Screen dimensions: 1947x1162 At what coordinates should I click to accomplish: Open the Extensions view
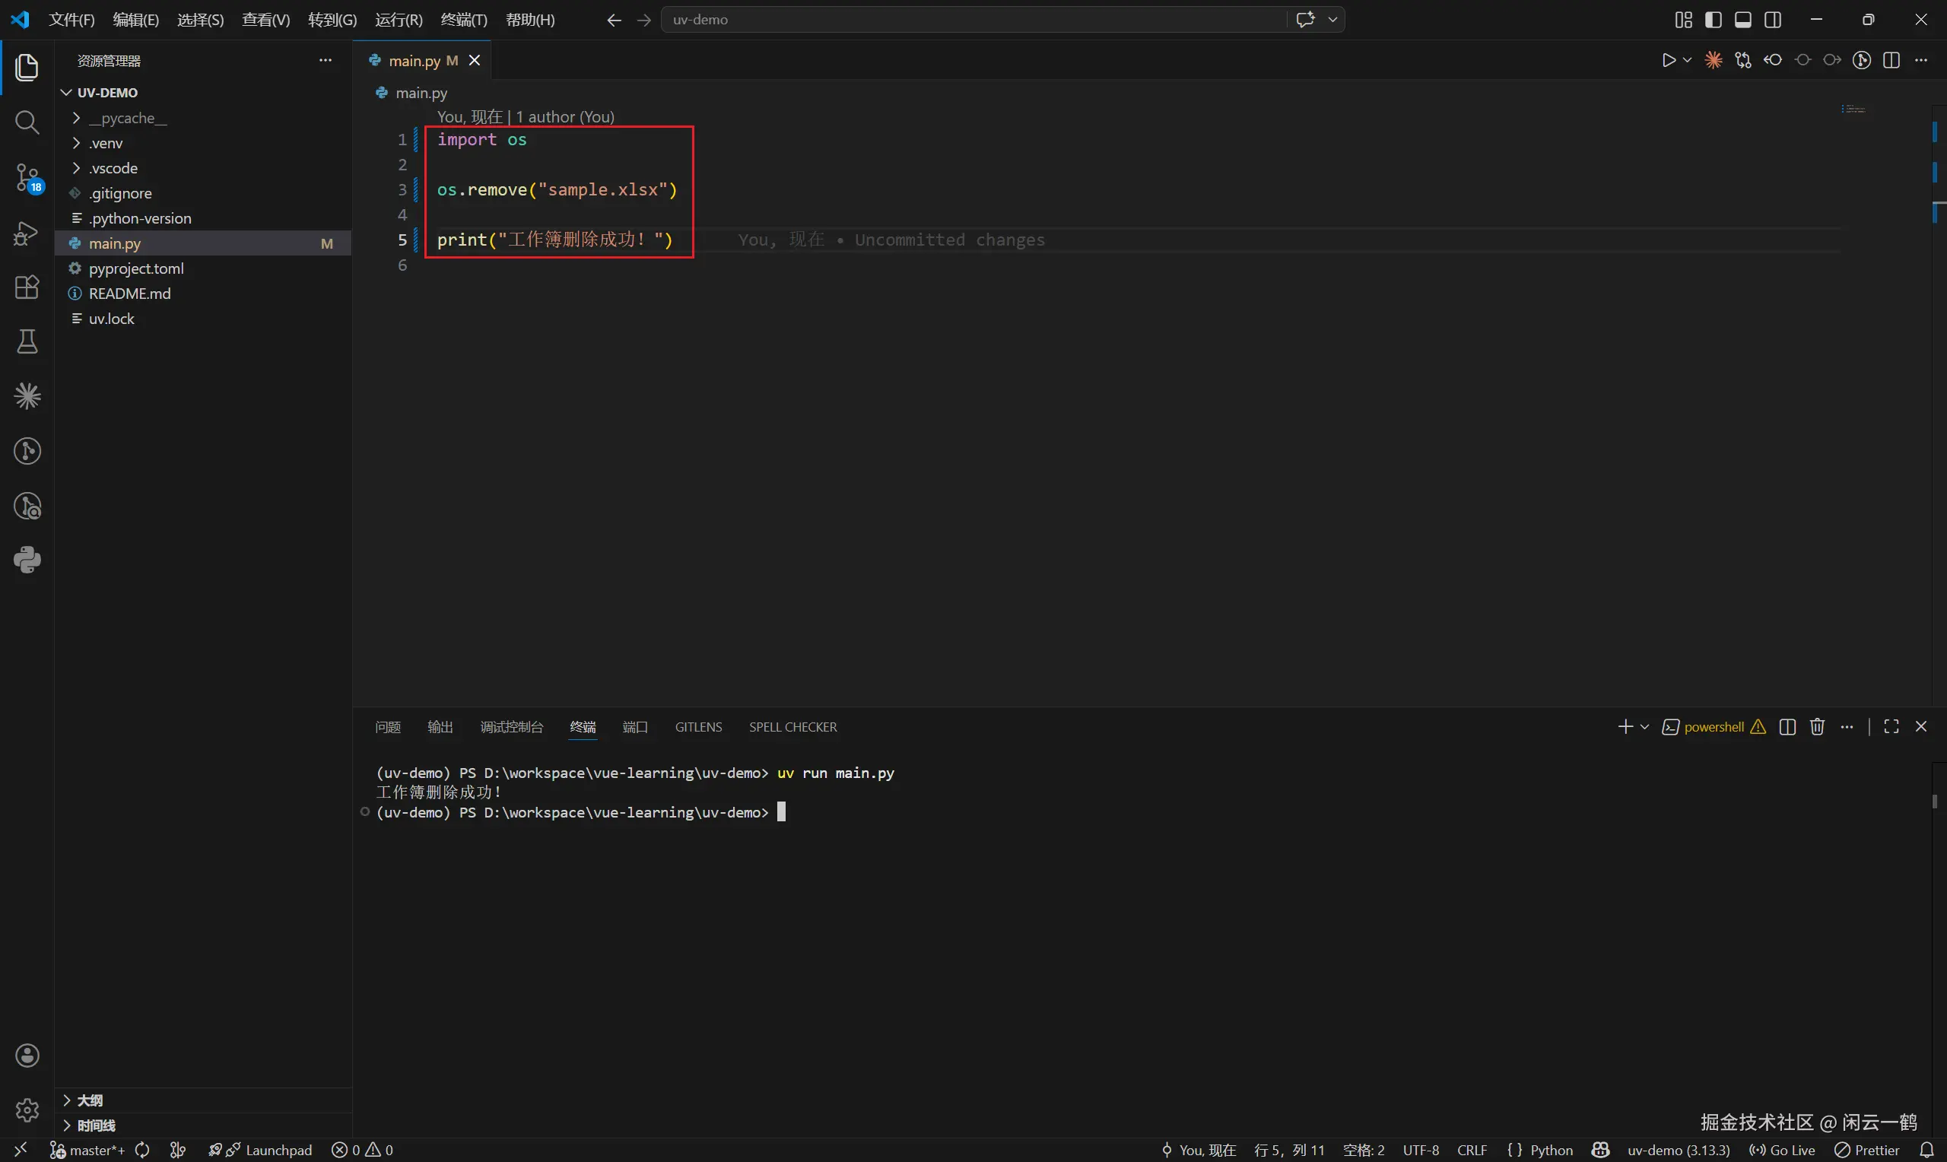pyautogui.click(x=27, y=287)
